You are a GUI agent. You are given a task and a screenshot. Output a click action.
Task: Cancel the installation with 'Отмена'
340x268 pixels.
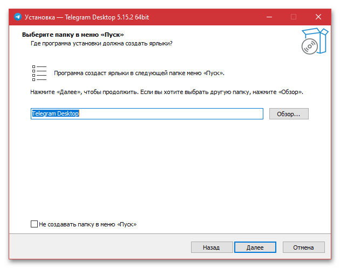pyautogui.click(x=303, y=247)
